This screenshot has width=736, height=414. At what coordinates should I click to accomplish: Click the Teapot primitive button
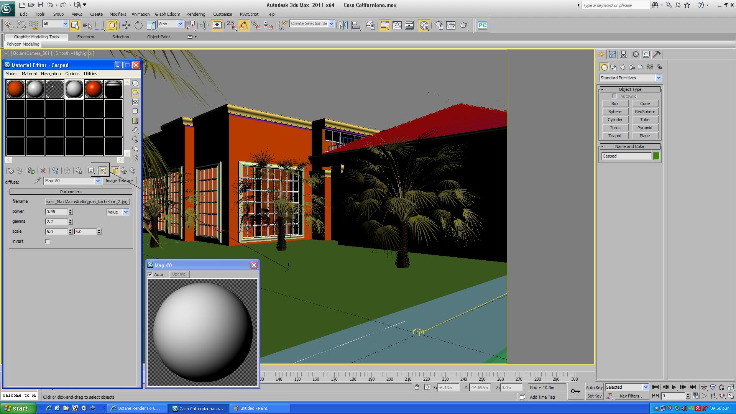tap(614, 136)
